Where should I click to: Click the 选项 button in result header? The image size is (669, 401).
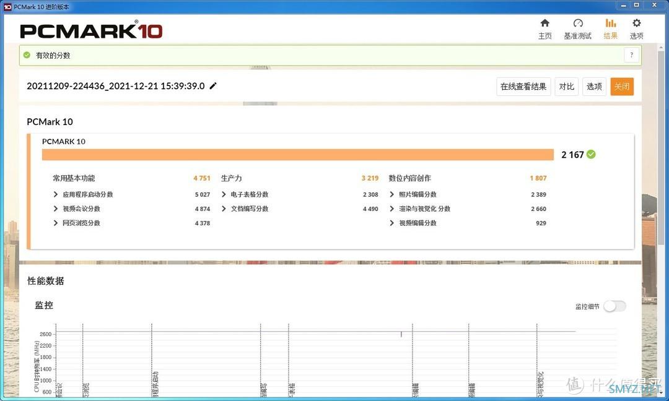coord(594,87)
